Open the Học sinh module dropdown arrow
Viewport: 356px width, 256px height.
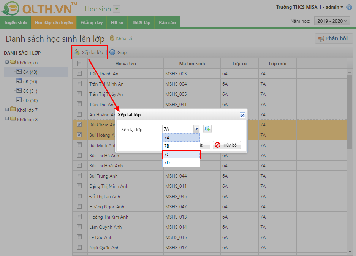point(117,9)
